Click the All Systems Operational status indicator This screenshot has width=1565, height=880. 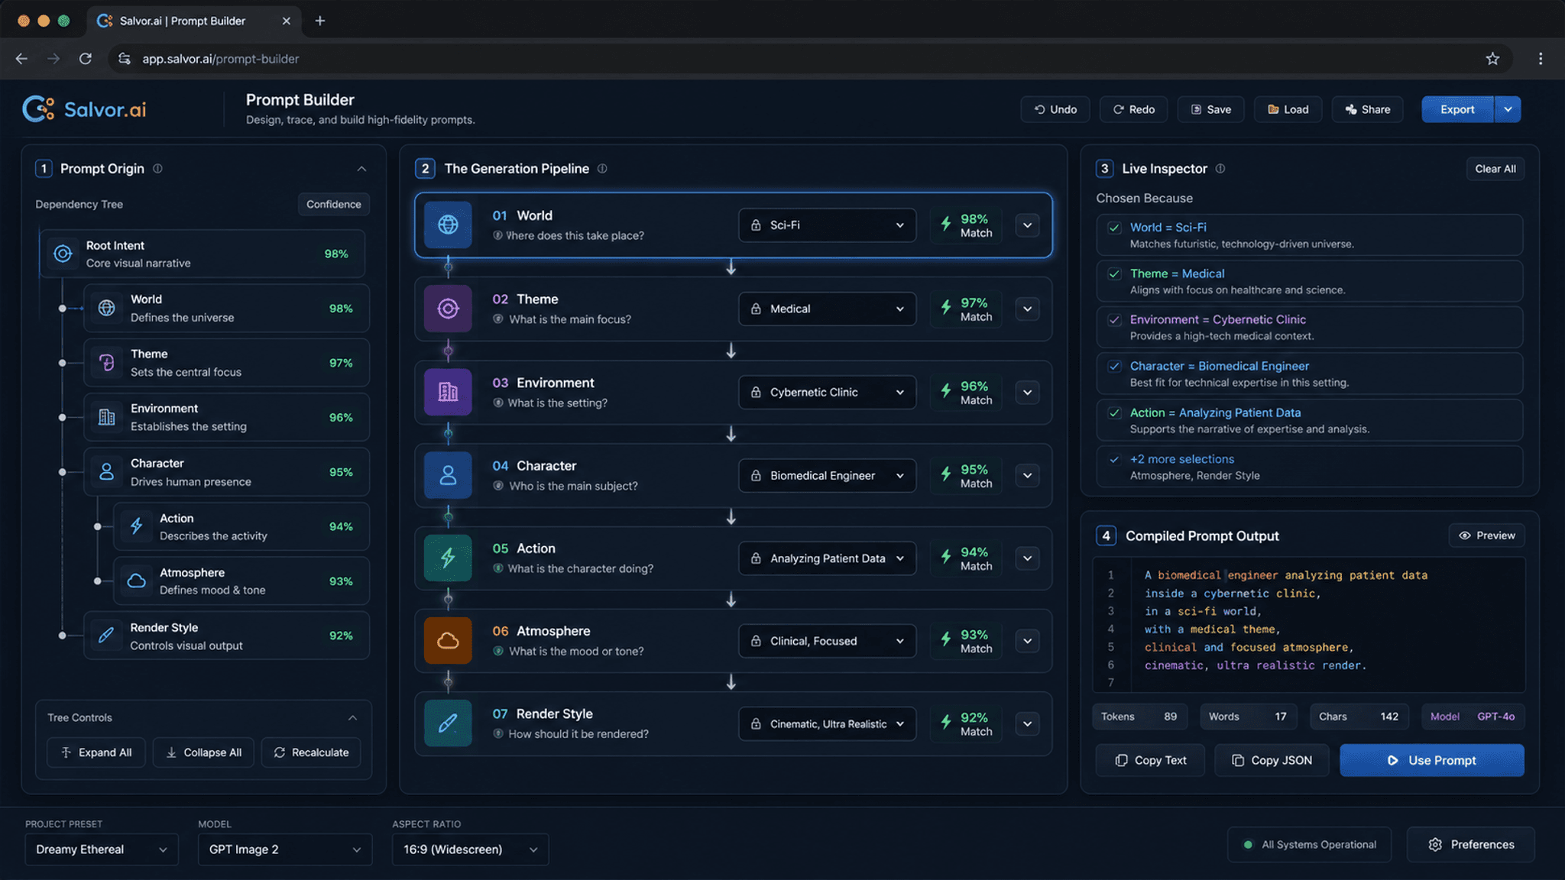[x=1310, y=844]
